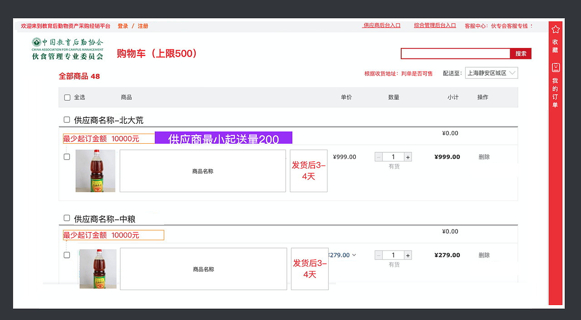Click the 北大荒 product thumbnail image

(95, 171)
